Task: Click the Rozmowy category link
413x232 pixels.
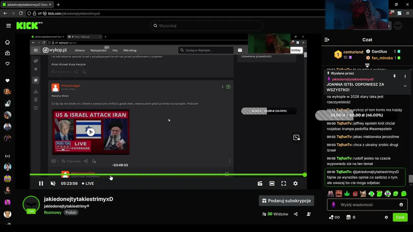Action: (53, 212)
